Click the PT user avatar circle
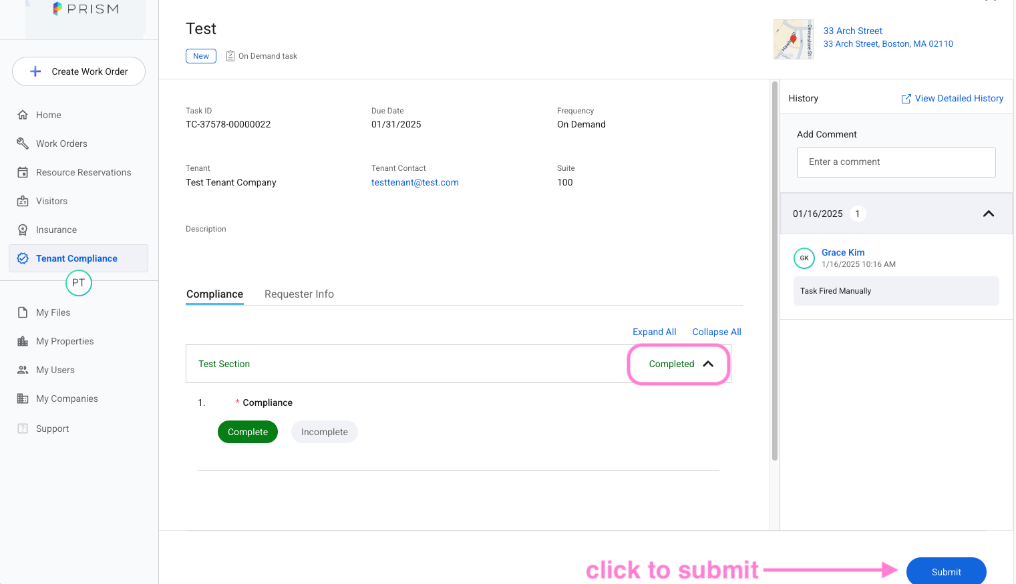 [78, 283]
